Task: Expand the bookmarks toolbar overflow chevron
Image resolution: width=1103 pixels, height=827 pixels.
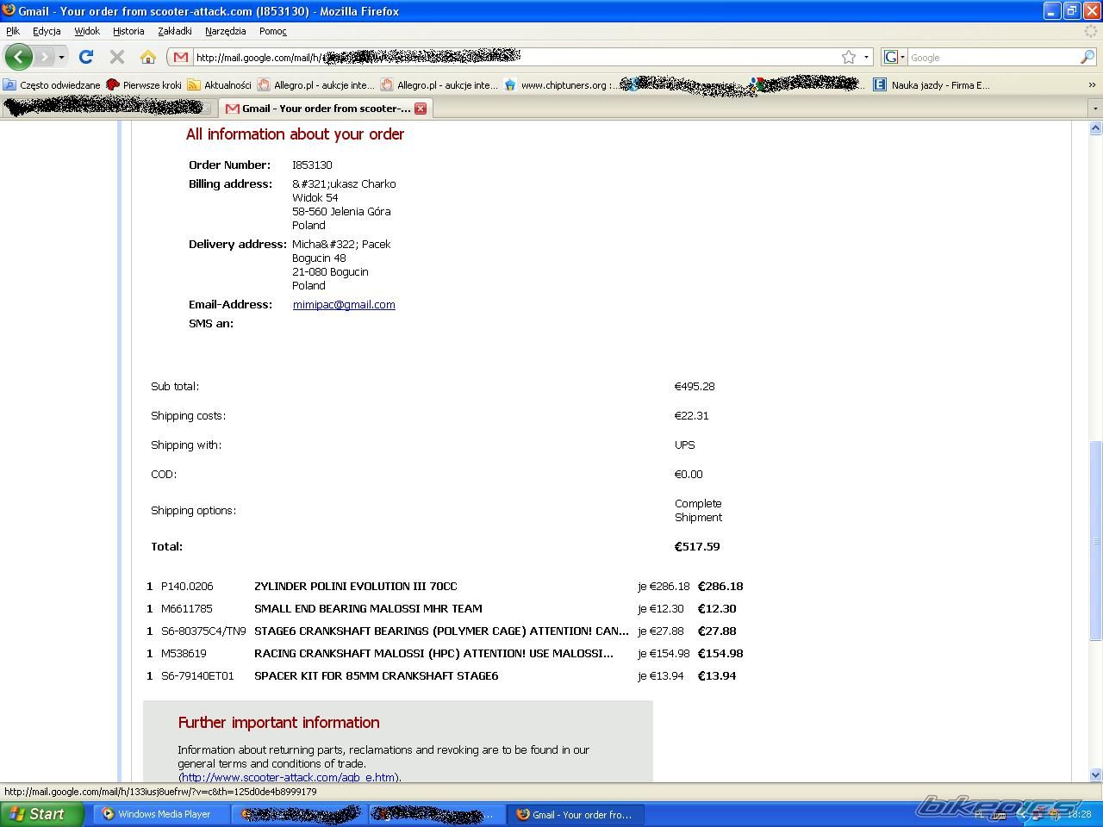Action: pyautogui.click(x=1092, y=85)
